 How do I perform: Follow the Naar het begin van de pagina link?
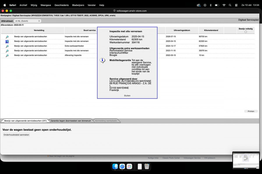pyautogui.click(x=62, y=156)
